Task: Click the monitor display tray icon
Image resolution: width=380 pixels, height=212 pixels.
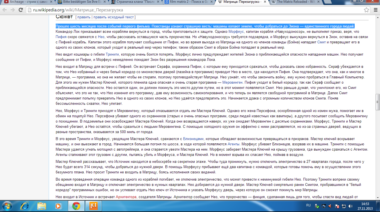Action: [x=324, y=206]
